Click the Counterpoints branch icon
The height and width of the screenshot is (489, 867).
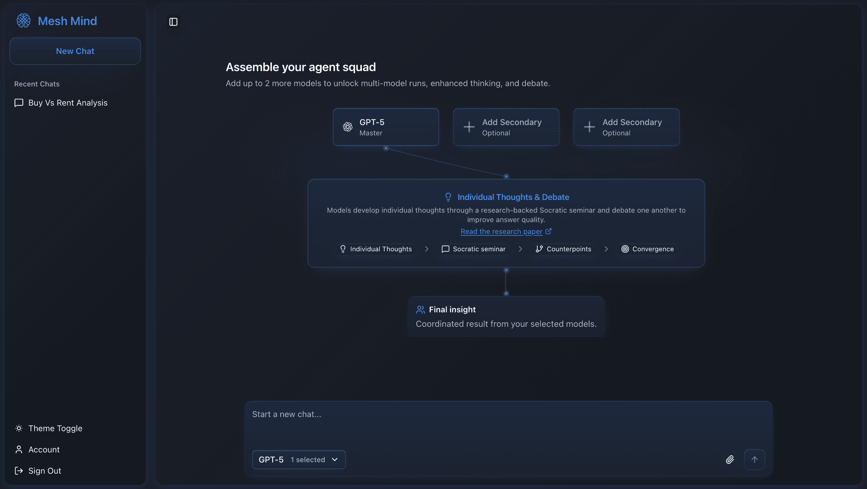click(x=539, y=249)
